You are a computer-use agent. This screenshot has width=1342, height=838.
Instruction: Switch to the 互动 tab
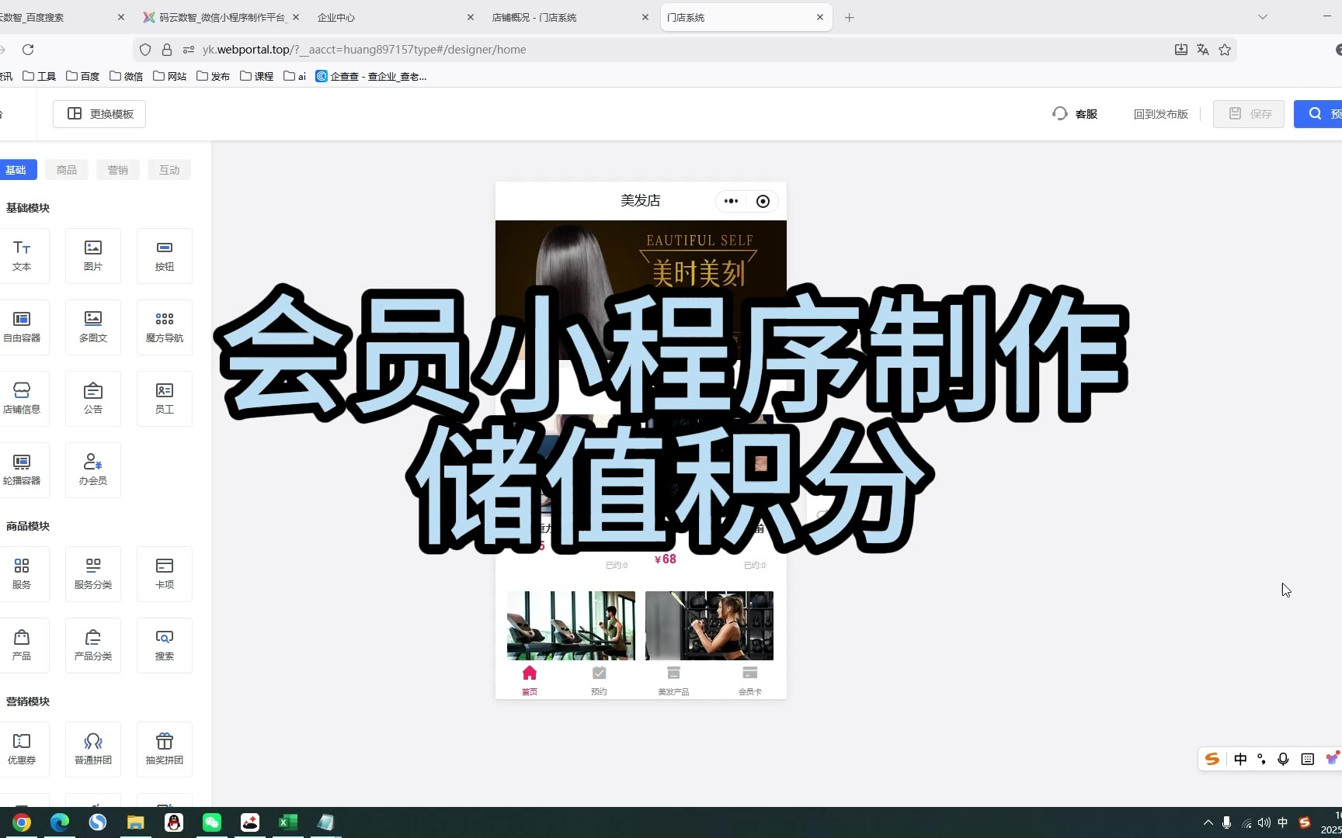tap(169, 170)
